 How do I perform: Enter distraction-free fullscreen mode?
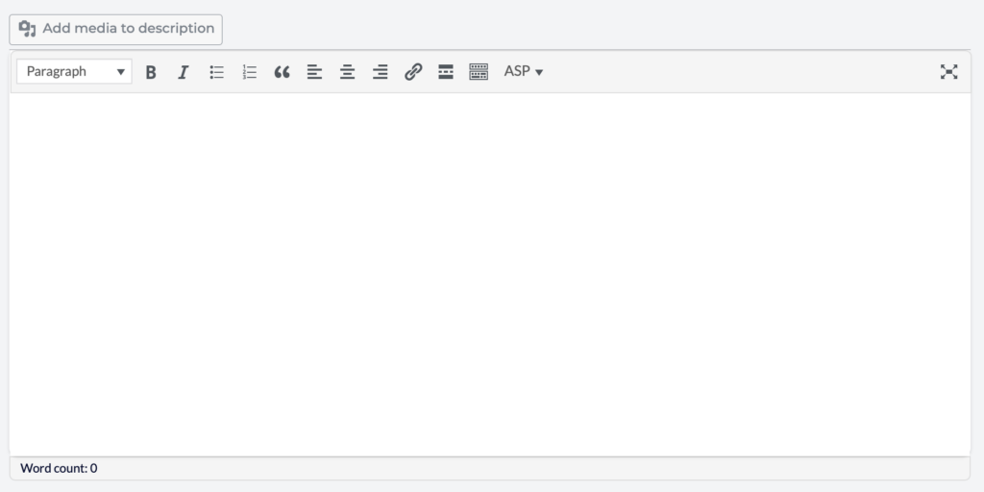[x=948, y=72]
